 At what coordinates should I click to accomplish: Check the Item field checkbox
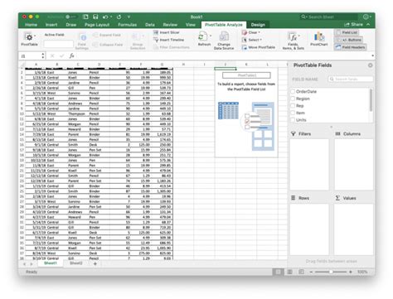click(x=293, y=113)
